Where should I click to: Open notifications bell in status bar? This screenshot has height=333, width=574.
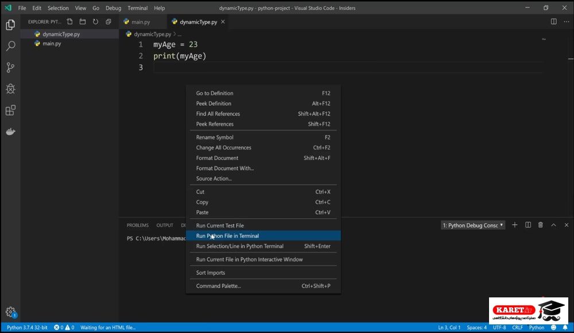(565, 327)
